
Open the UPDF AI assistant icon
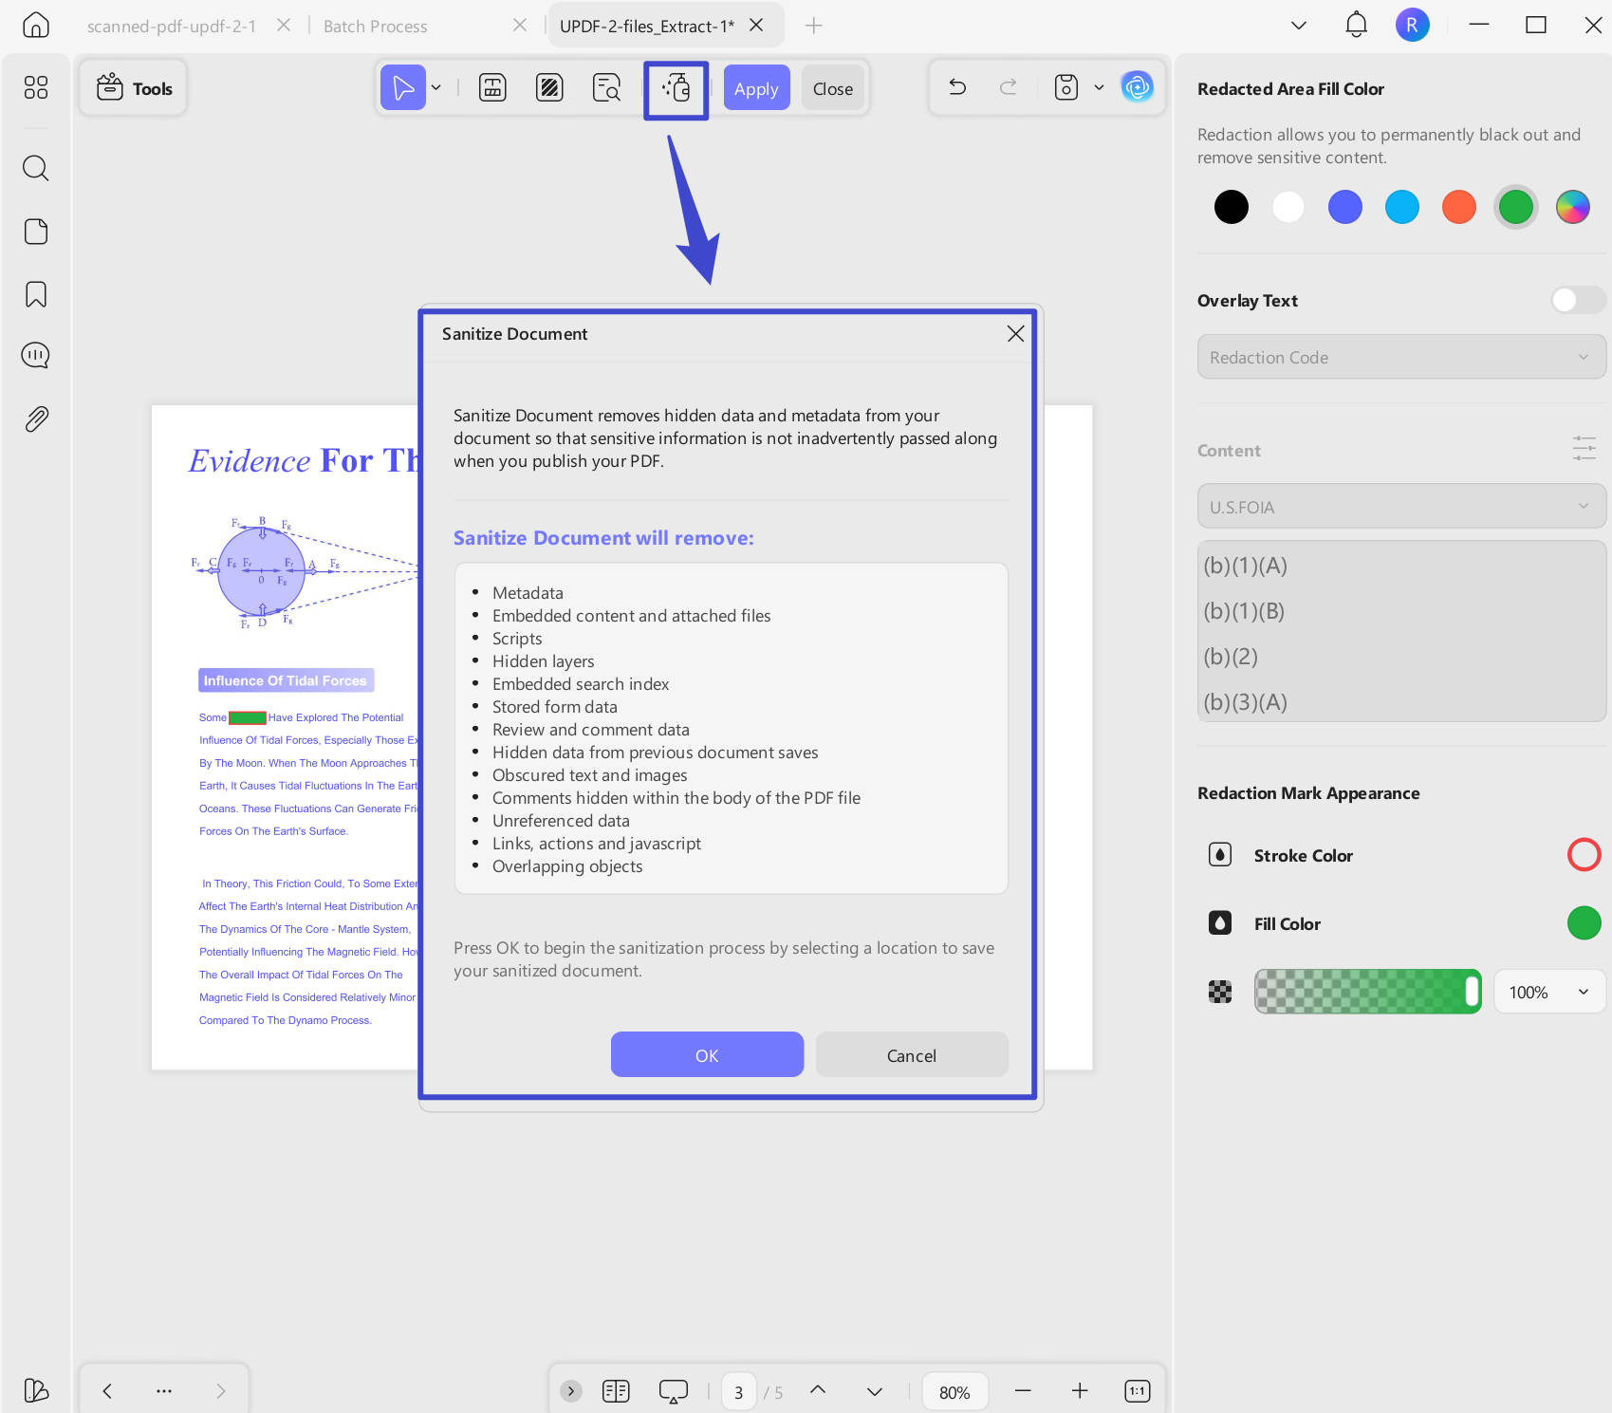click(x=1138, y=87)
